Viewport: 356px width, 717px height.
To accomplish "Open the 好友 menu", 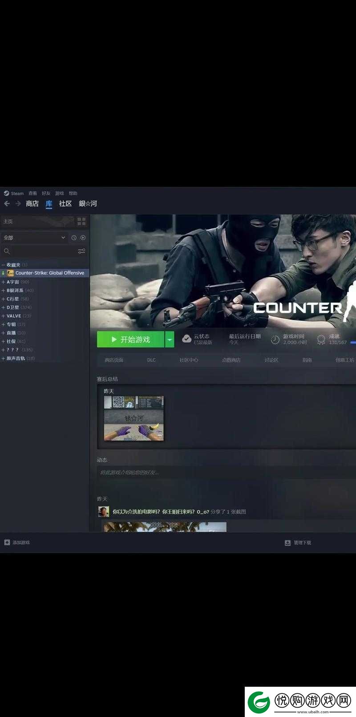I will coord(46,193).
